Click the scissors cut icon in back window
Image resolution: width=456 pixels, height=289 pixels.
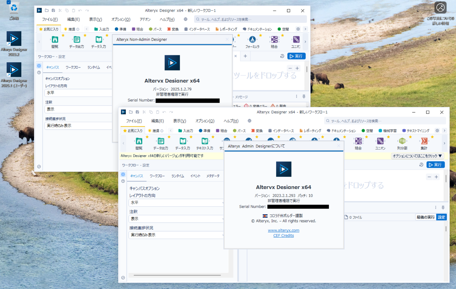tap(60, 10)
